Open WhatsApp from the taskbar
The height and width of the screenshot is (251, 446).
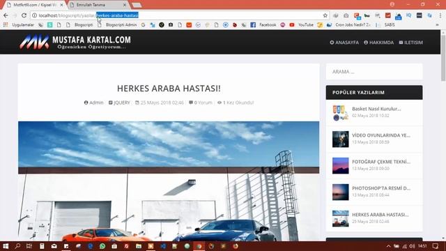point(102,246)
